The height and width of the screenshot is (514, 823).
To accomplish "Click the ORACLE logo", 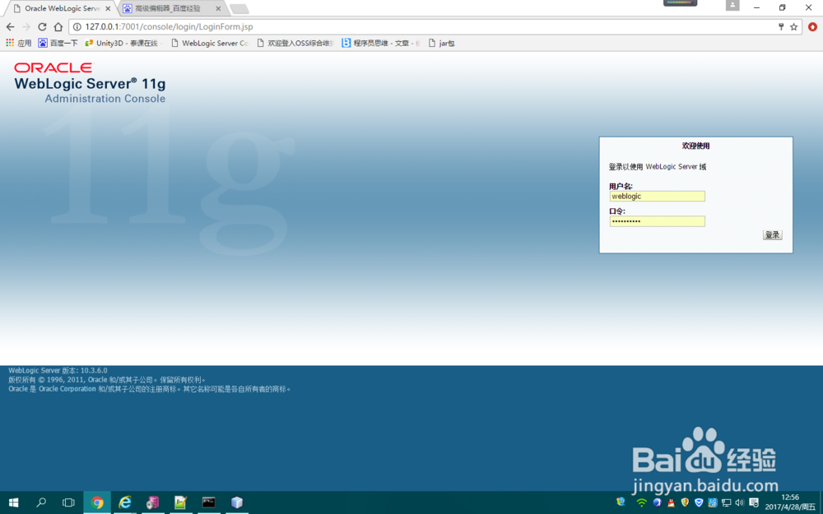I will pos(53,67).
